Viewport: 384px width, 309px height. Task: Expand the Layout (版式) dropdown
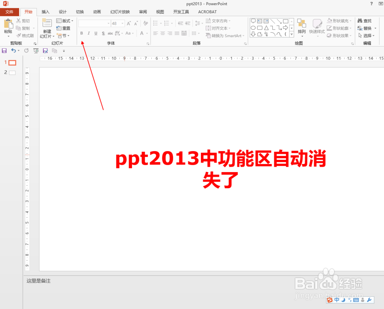[65, 21]
